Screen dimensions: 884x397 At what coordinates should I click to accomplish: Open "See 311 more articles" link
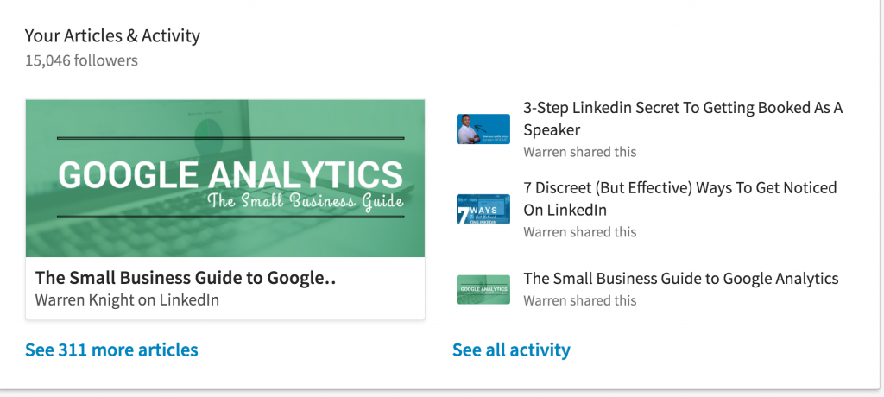click(111, 350)
